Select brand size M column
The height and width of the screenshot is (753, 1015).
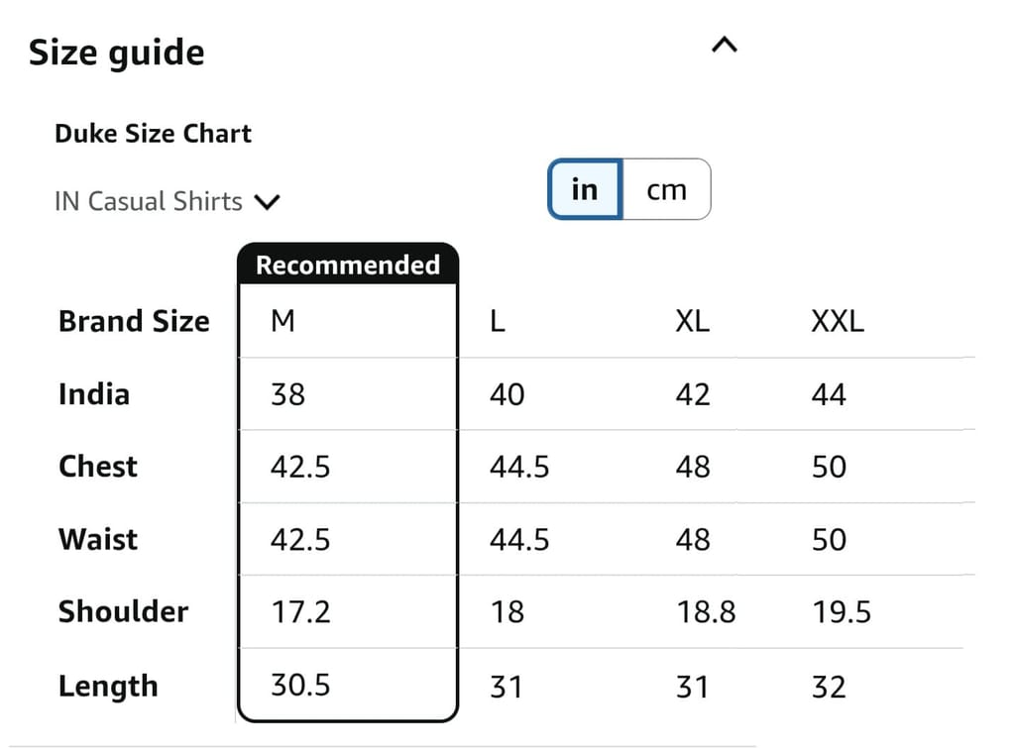(x=282, y=321)
